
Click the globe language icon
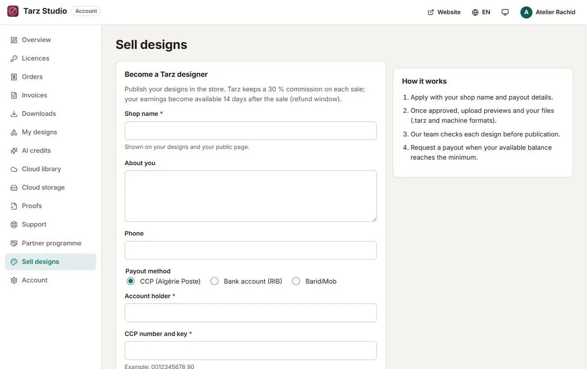tap(475, 12)
